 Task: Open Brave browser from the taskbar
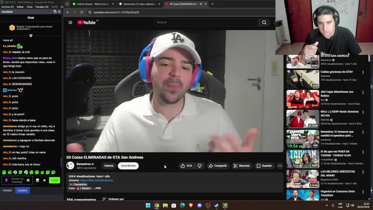[x=191, y=205]
